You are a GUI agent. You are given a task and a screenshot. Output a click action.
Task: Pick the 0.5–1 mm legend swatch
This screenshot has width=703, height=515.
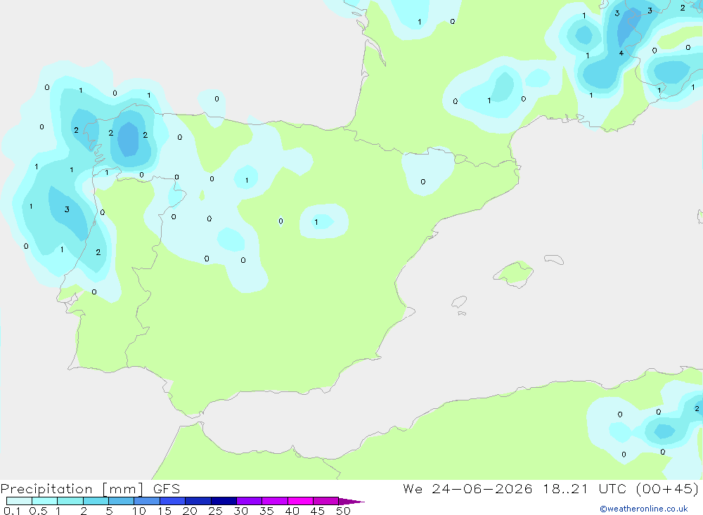point(45,501)
